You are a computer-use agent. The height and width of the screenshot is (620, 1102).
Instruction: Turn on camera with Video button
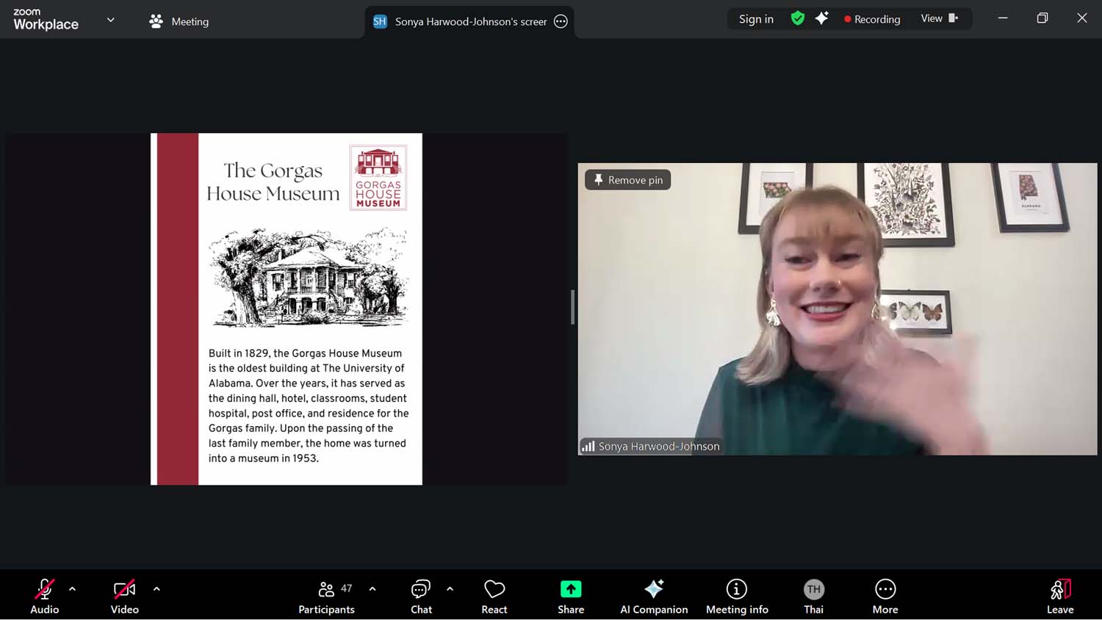pyautogui.click(x=124, y=596)
